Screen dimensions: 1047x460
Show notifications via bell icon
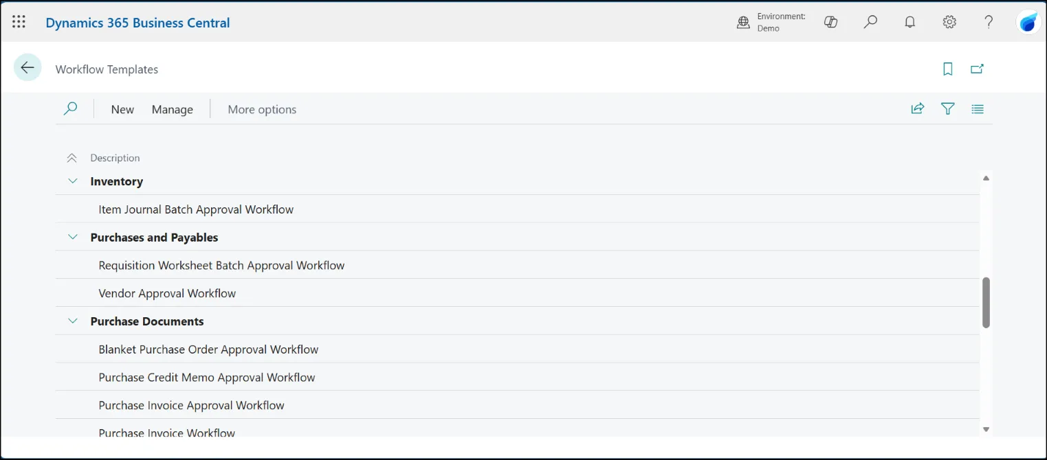(910, 22)
